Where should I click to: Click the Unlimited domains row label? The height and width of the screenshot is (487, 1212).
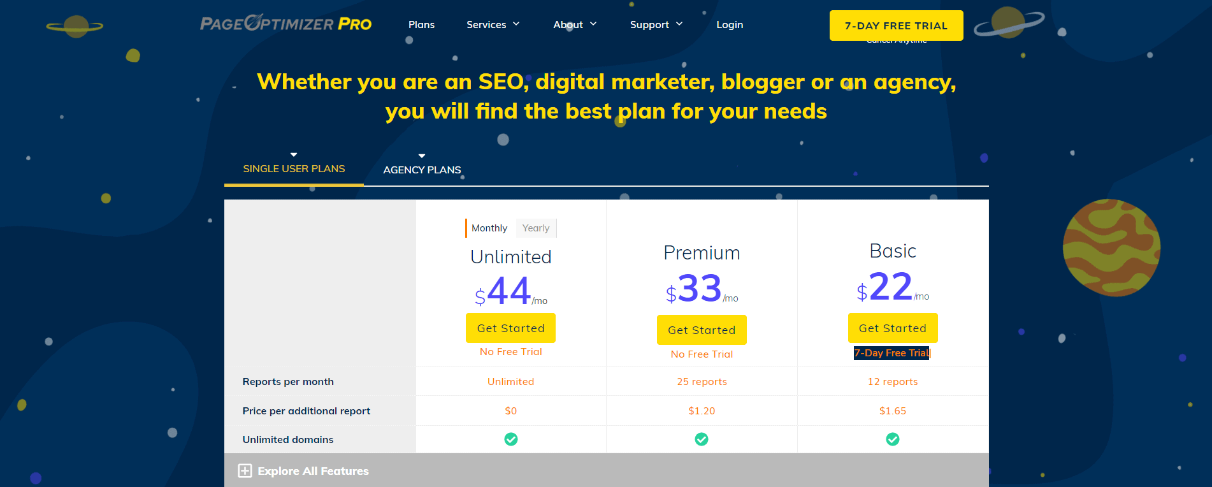pyautogui.click(x=288, y=439)
